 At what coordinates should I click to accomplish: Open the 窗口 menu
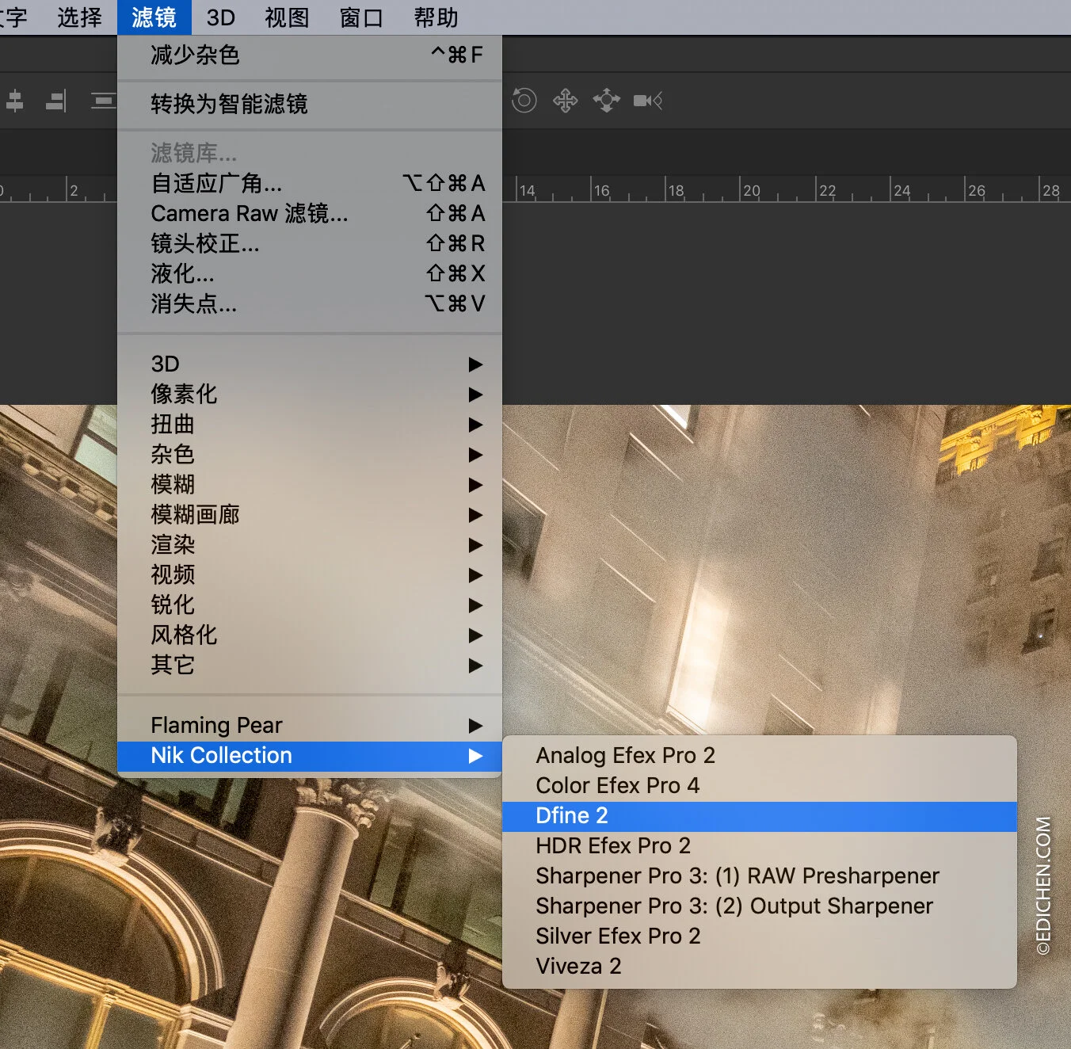[x=361, y=17]
